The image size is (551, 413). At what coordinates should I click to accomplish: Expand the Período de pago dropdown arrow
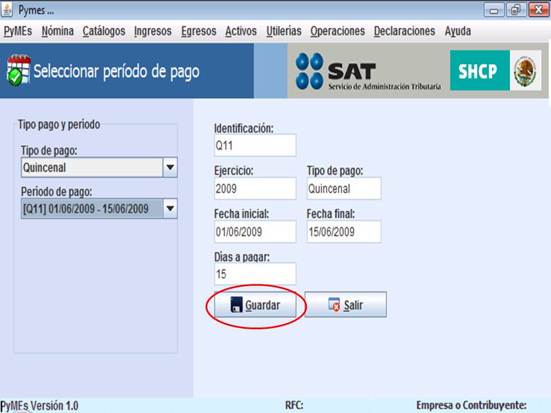point(170,209)
